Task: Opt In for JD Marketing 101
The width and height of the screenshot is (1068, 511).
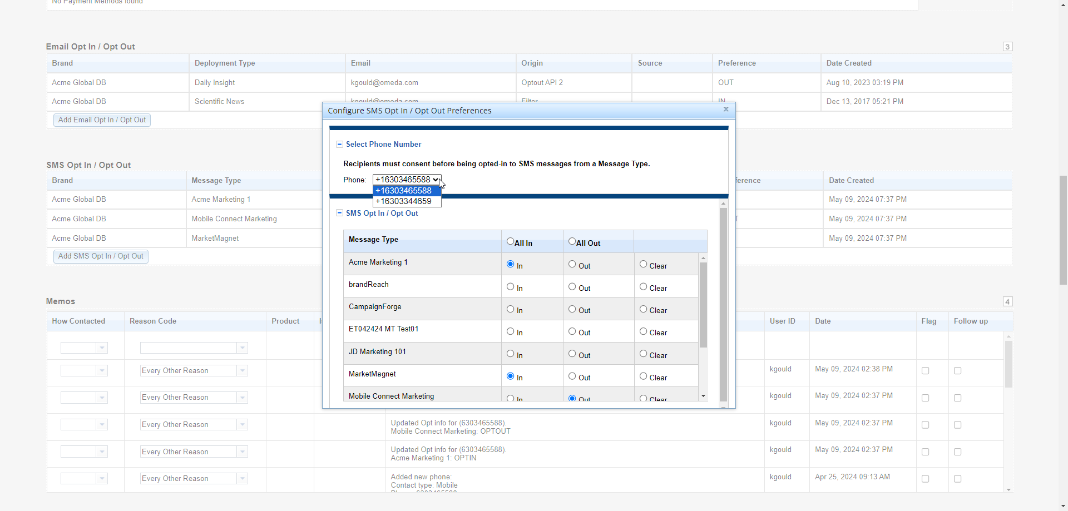Action: point(510,354)
